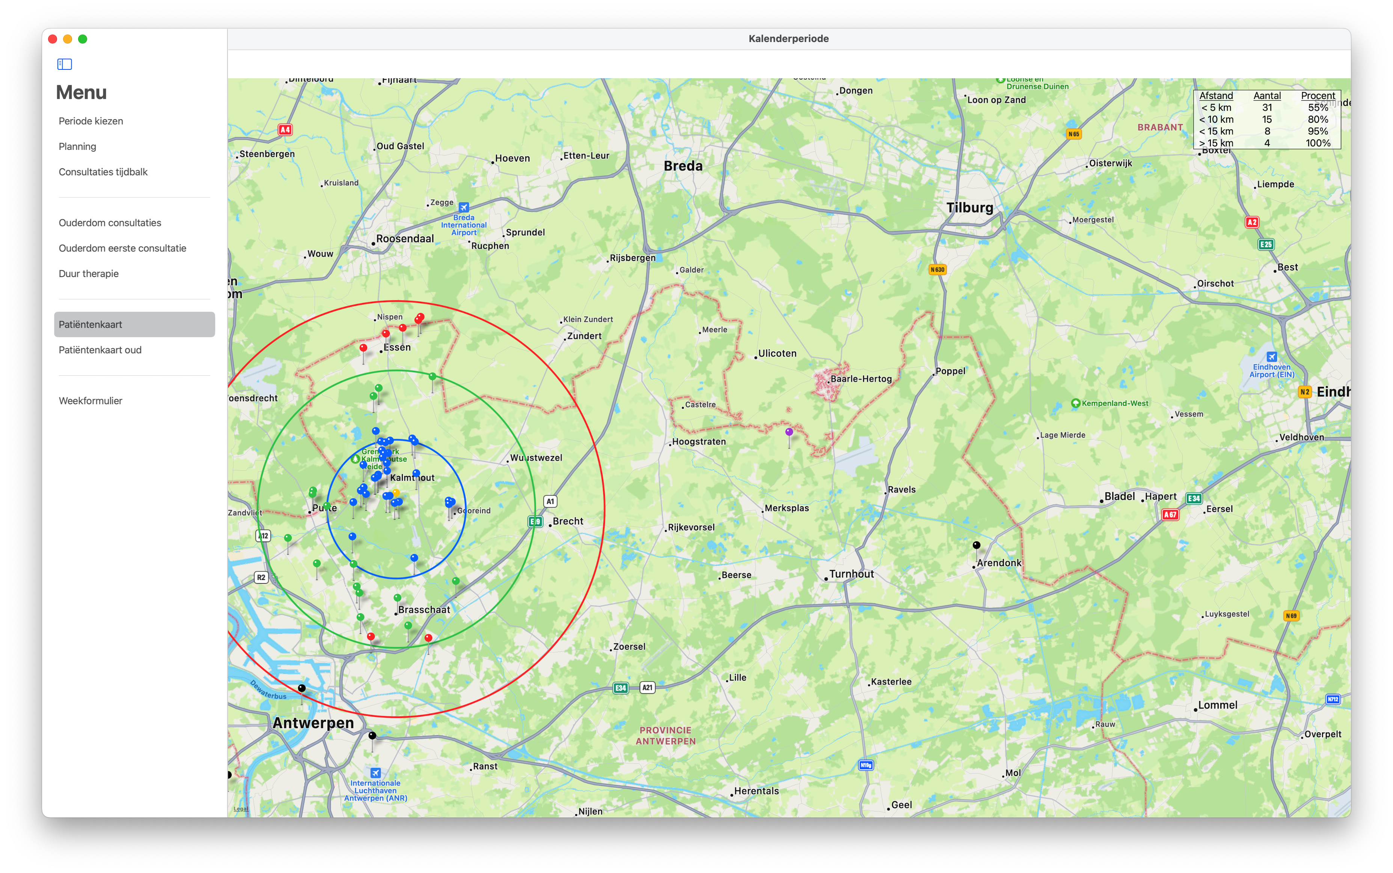Select Periode kiezen in the sidebar
This screenshot has width=1393, height=873.
pyautogui.click(x=90, y=121)
